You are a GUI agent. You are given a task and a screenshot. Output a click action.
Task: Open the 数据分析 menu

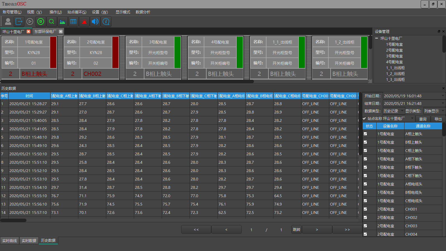click(x=143, y=12)
